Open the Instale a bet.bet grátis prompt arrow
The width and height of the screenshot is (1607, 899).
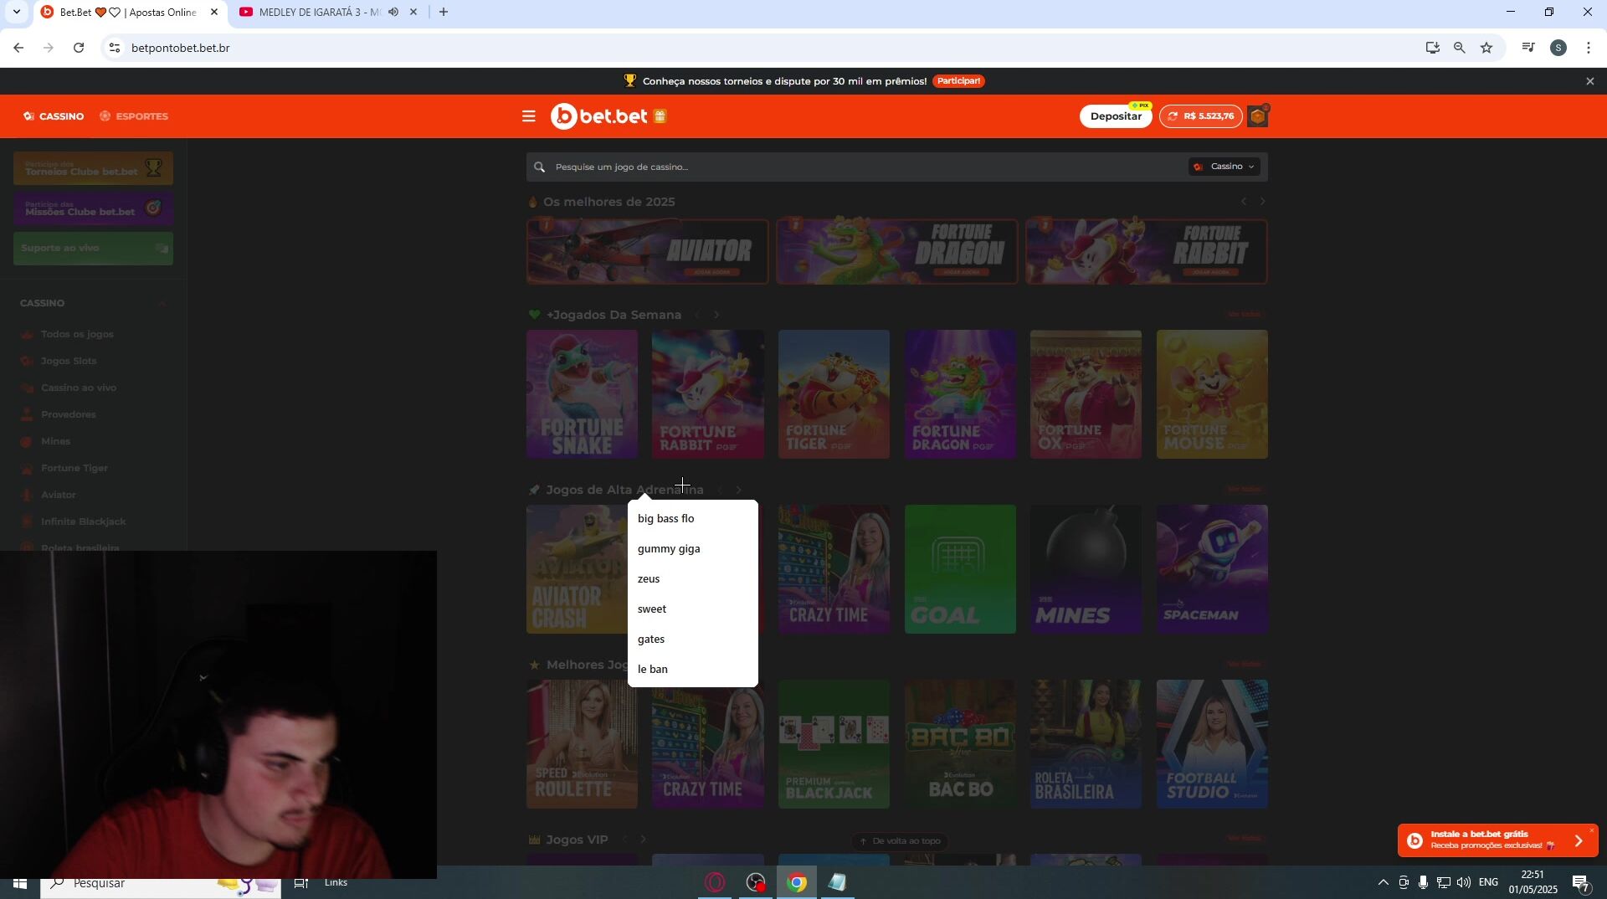tap(1579, 840)
